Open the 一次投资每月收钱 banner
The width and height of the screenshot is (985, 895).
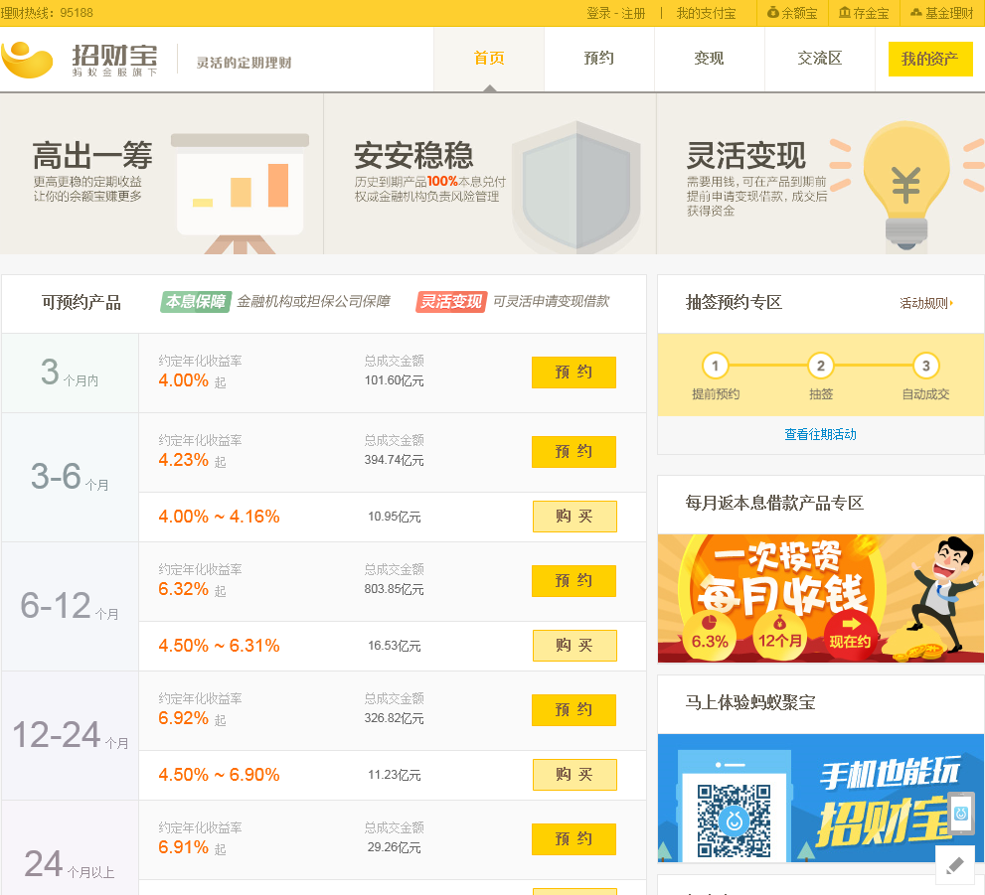point(820,599)
